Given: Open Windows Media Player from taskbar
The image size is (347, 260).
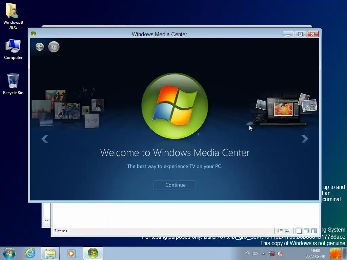Looking at the screenshot, I should (71, 253).
